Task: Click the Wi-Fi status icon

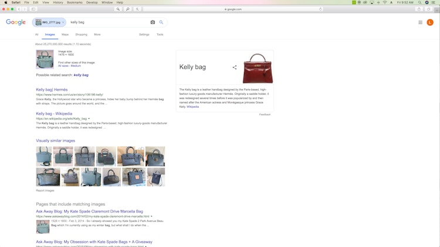Action: coord(385,2)
